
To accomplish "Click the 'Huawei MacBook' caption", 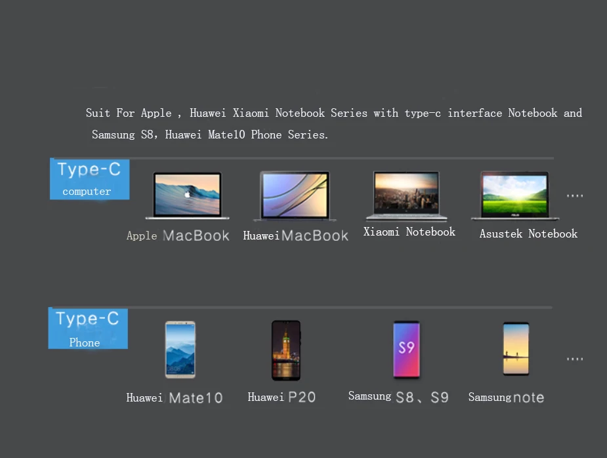I will click(x=296, y=236).
